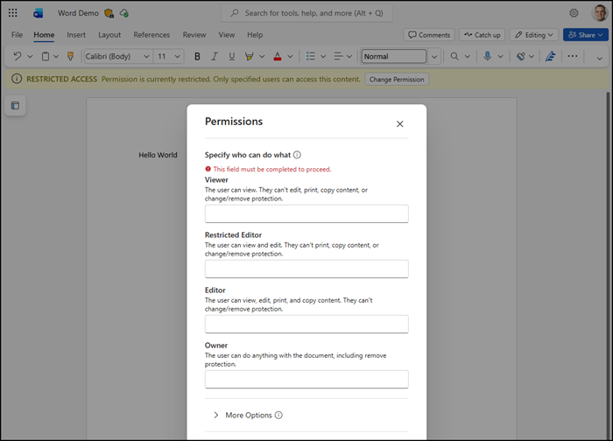Click the Share button

pyautogui.click(x=586, y=35)
